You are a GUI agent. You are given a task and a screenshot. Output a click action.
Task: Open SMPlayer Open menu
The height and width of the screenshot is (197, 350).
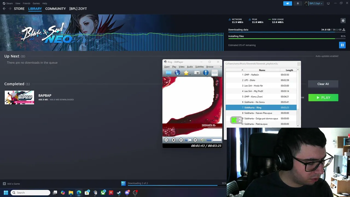167,67
